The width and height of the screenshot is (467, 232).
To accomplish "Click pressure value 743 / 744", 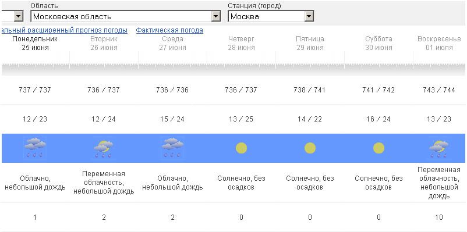I will (439, 90).
